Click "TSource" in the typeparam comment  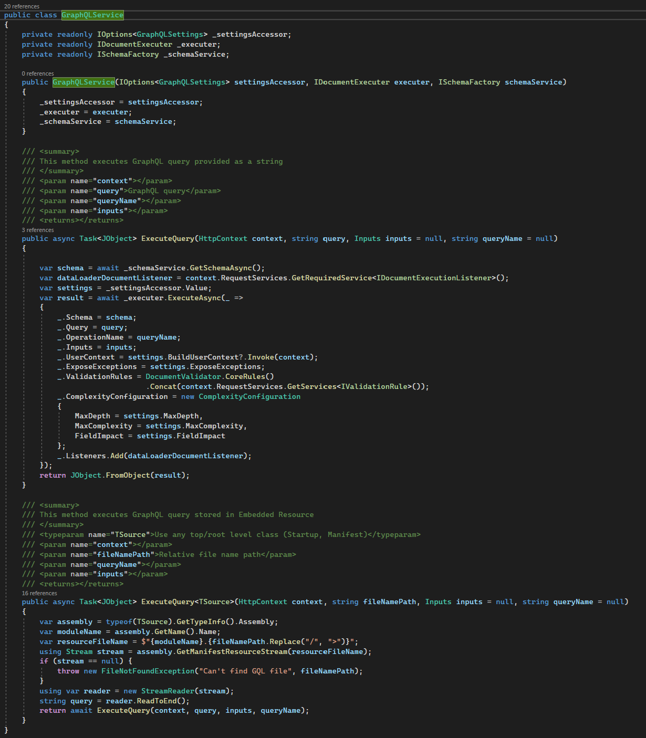130,535
